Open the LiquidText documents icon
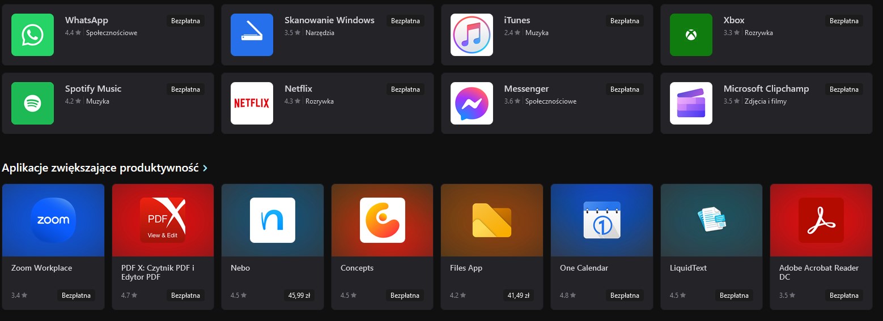Viewport: 883px width, 321px height. [711, 220]
